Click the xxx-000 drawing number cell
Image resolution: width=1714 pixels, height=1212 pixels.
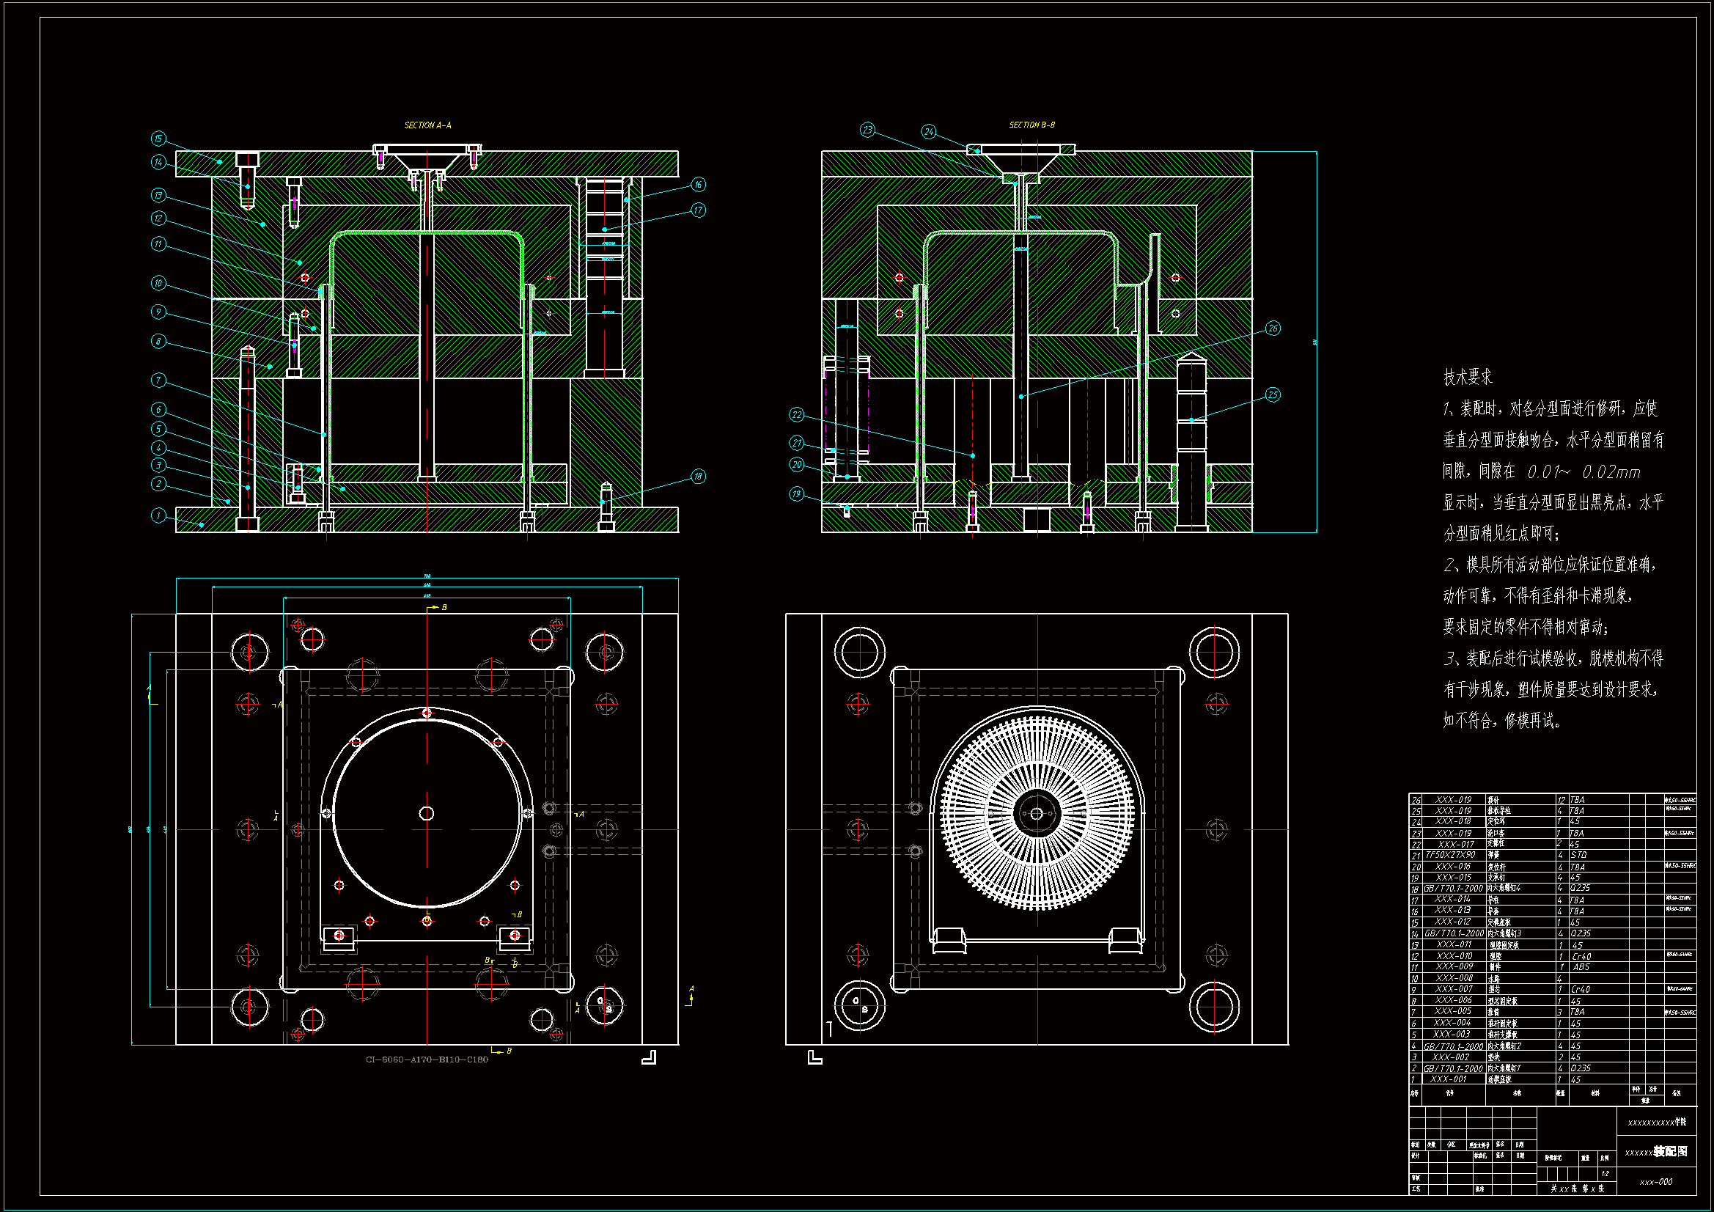pos(1656,1182)
